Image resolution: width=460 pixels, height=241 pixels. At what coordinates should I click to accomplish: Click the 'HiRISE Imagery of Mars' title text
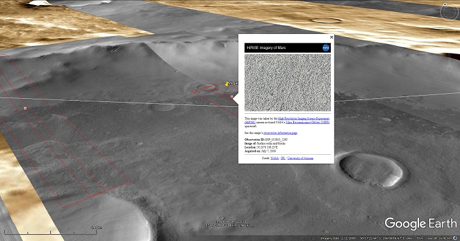pos(266,47)
